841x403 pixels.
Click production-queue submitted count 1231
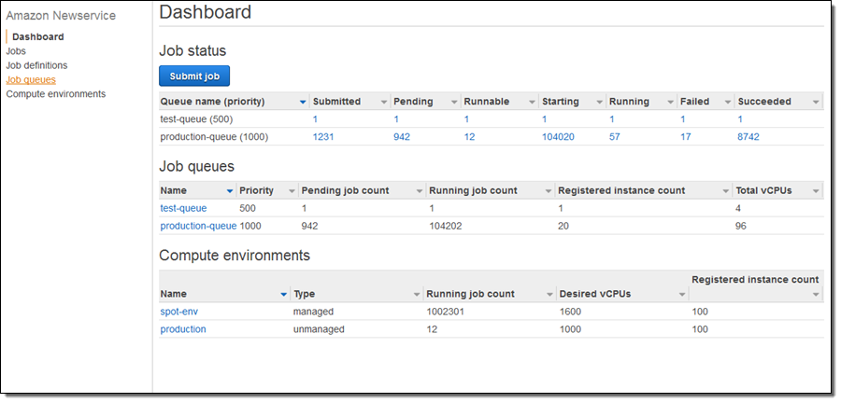click(x=323, y=136)
